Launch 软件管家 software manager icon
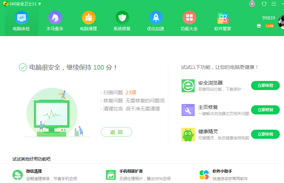The width and height of the screenshot is (284, 183). 223,18
